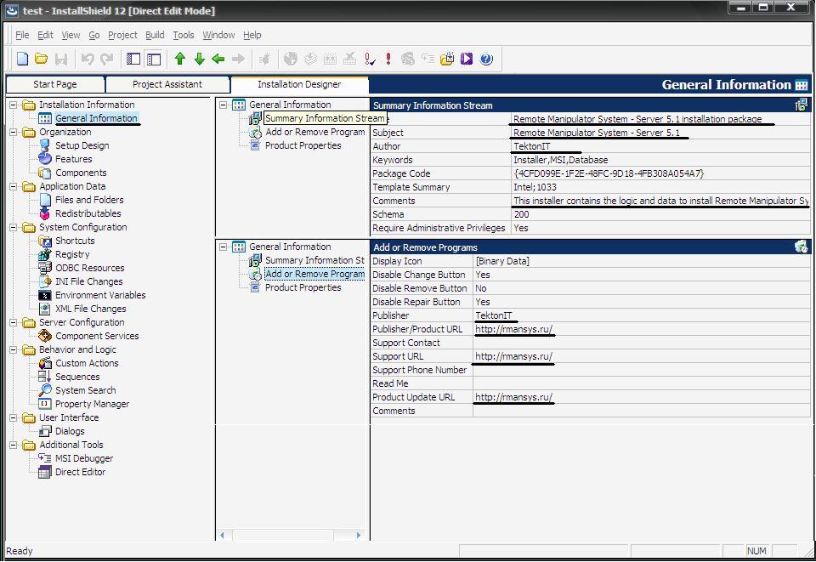
Task: Click the Component Services icon
Action: 45,336
